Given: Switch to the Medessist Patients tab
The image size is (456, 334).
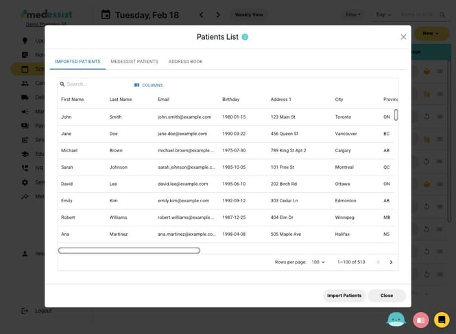Looking at the screenshot, I should [134, 62].
